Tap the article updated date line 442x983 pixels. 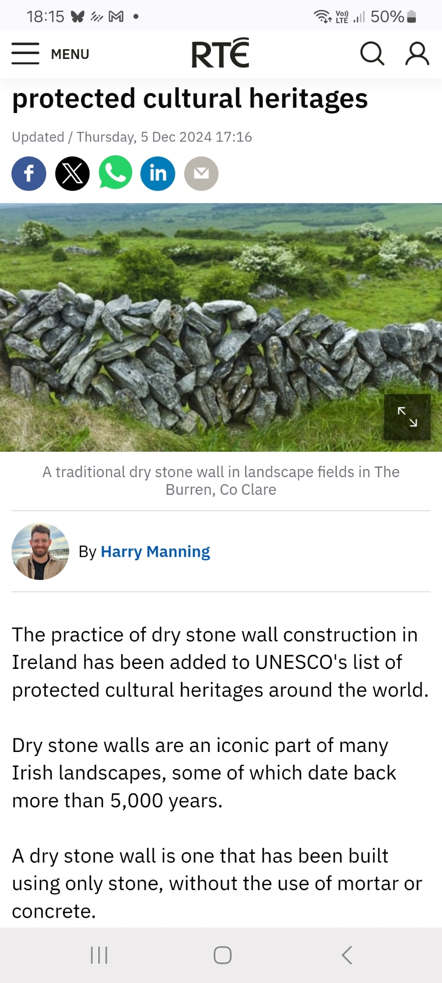pos(132,137)
